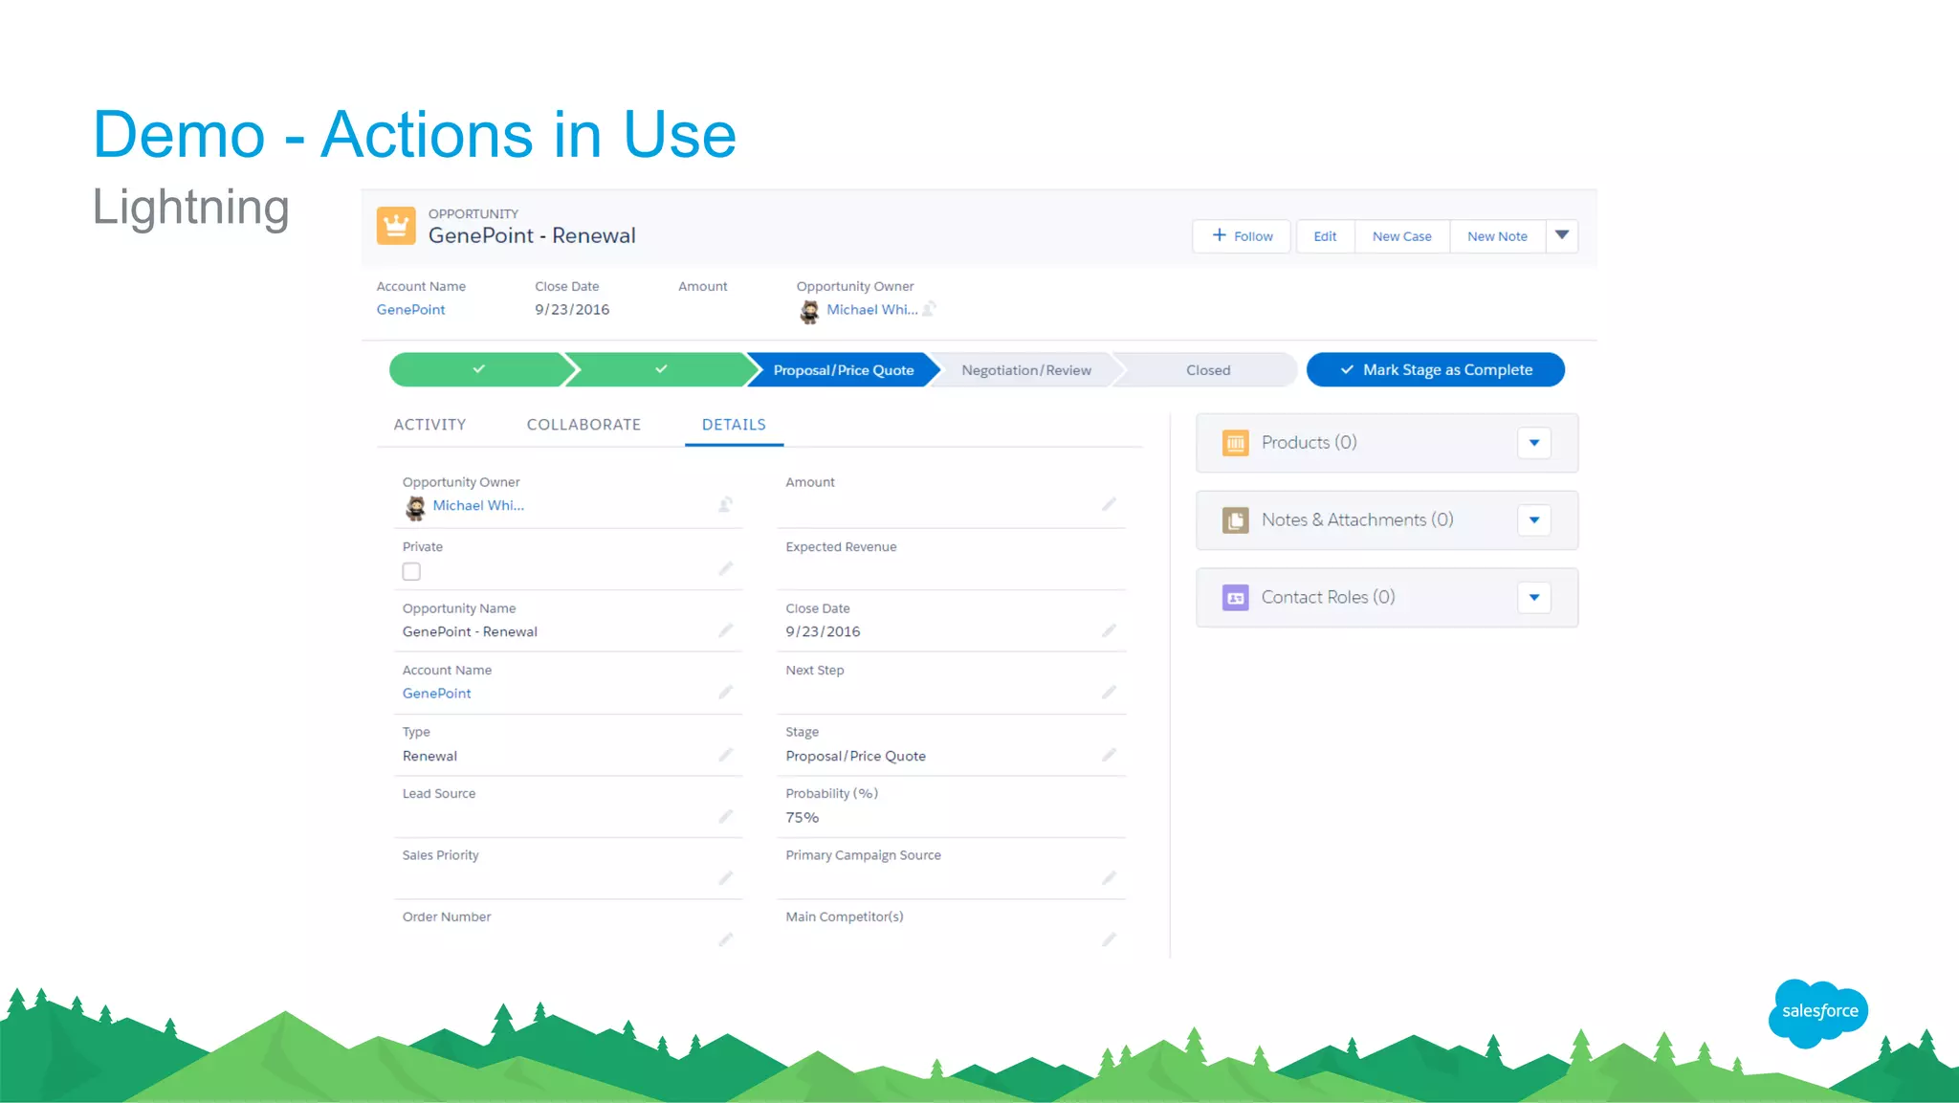Edit Opportunity Name pencil icon

(x=726, y=630)
